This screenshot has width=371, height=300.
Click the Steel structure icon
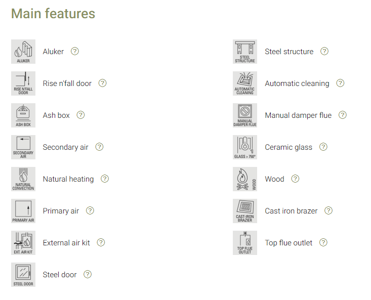click(x=245, y=52)
